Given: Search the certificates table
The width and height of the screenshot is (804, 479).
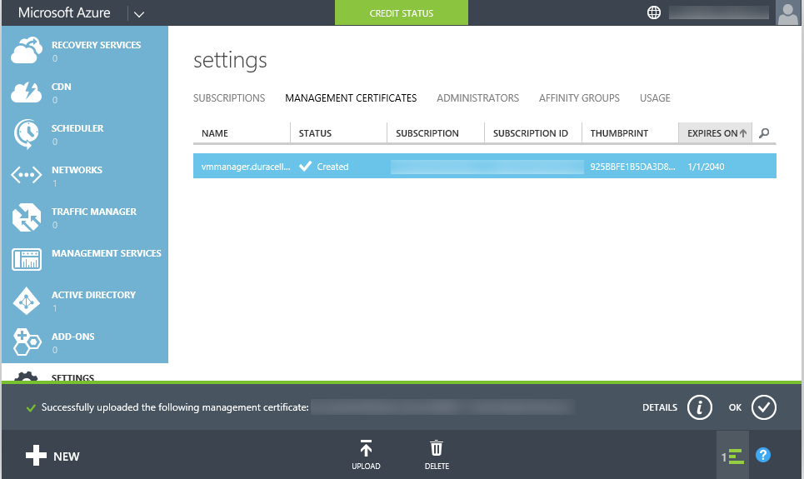Looking at the screenshot, I should pyautogui.click(x=764, y=133).
